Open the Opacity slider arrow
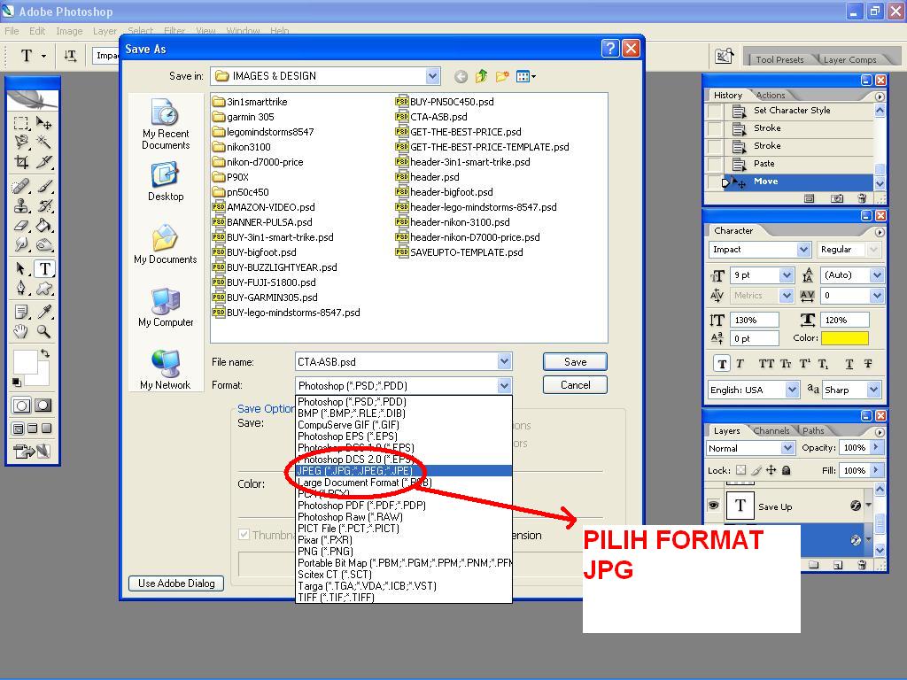Image resolution: width=907 pixels, height=680 pixels. tap(876, 447)
